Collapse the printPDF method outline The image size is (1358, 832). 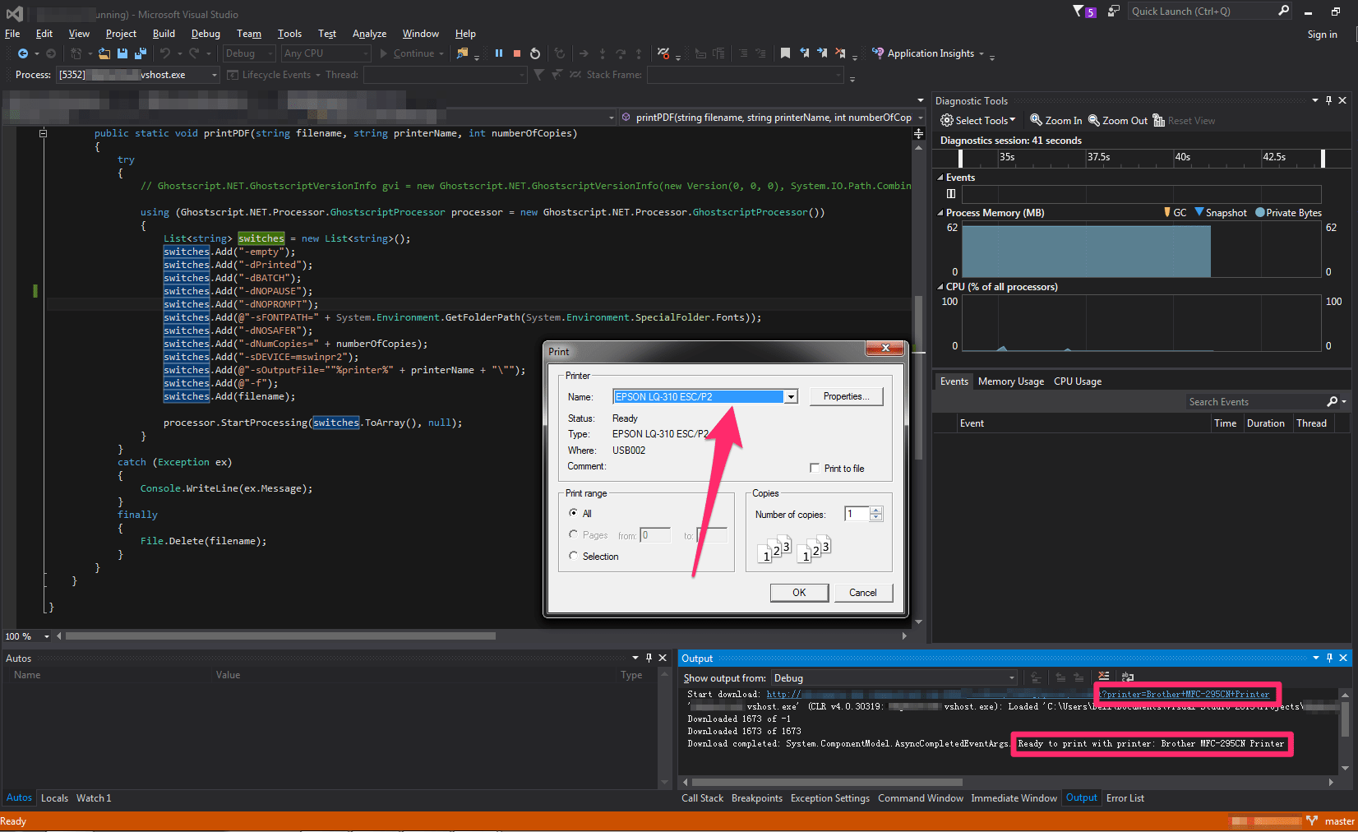pos(44,133)
